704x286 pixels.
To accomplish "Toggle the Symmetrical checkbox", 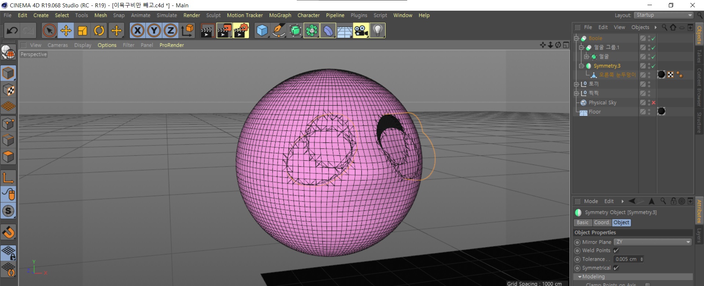I will click(x=616, y=268).
